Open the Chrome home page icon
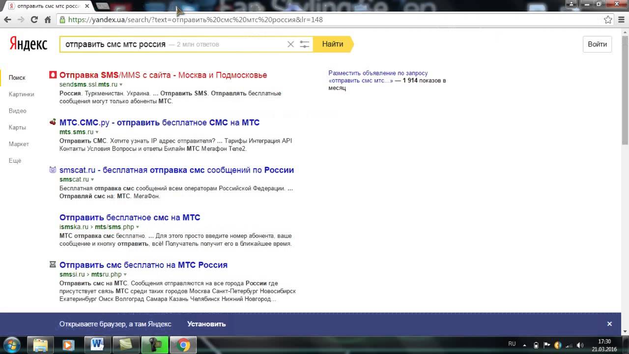Screen dimensions: 629x354 click(48, 20)
